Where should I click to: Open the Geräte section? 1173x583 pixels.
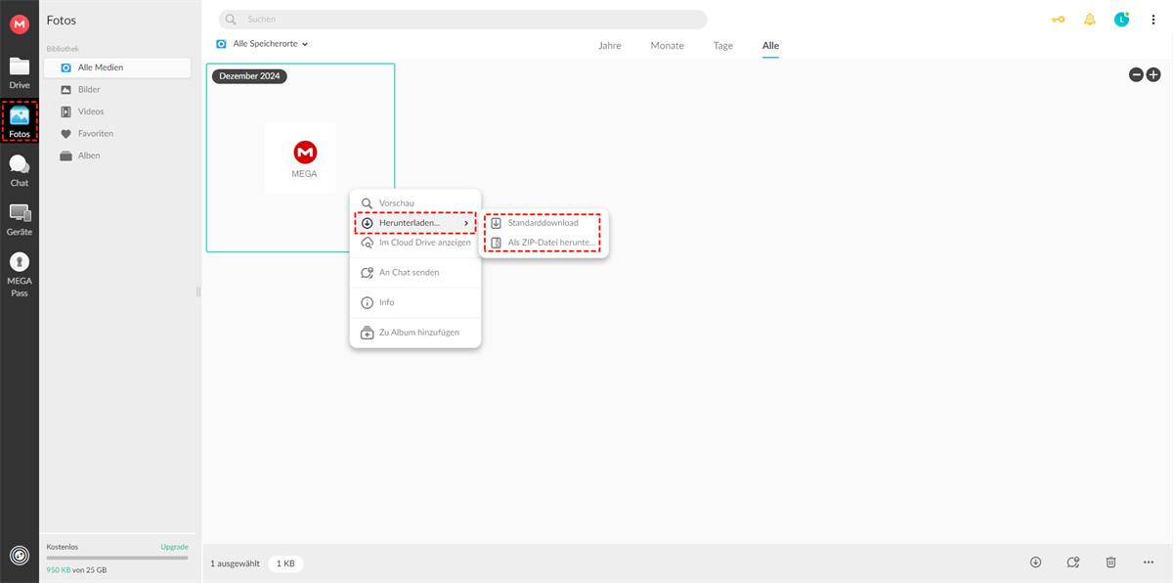(x=20, y=220)
